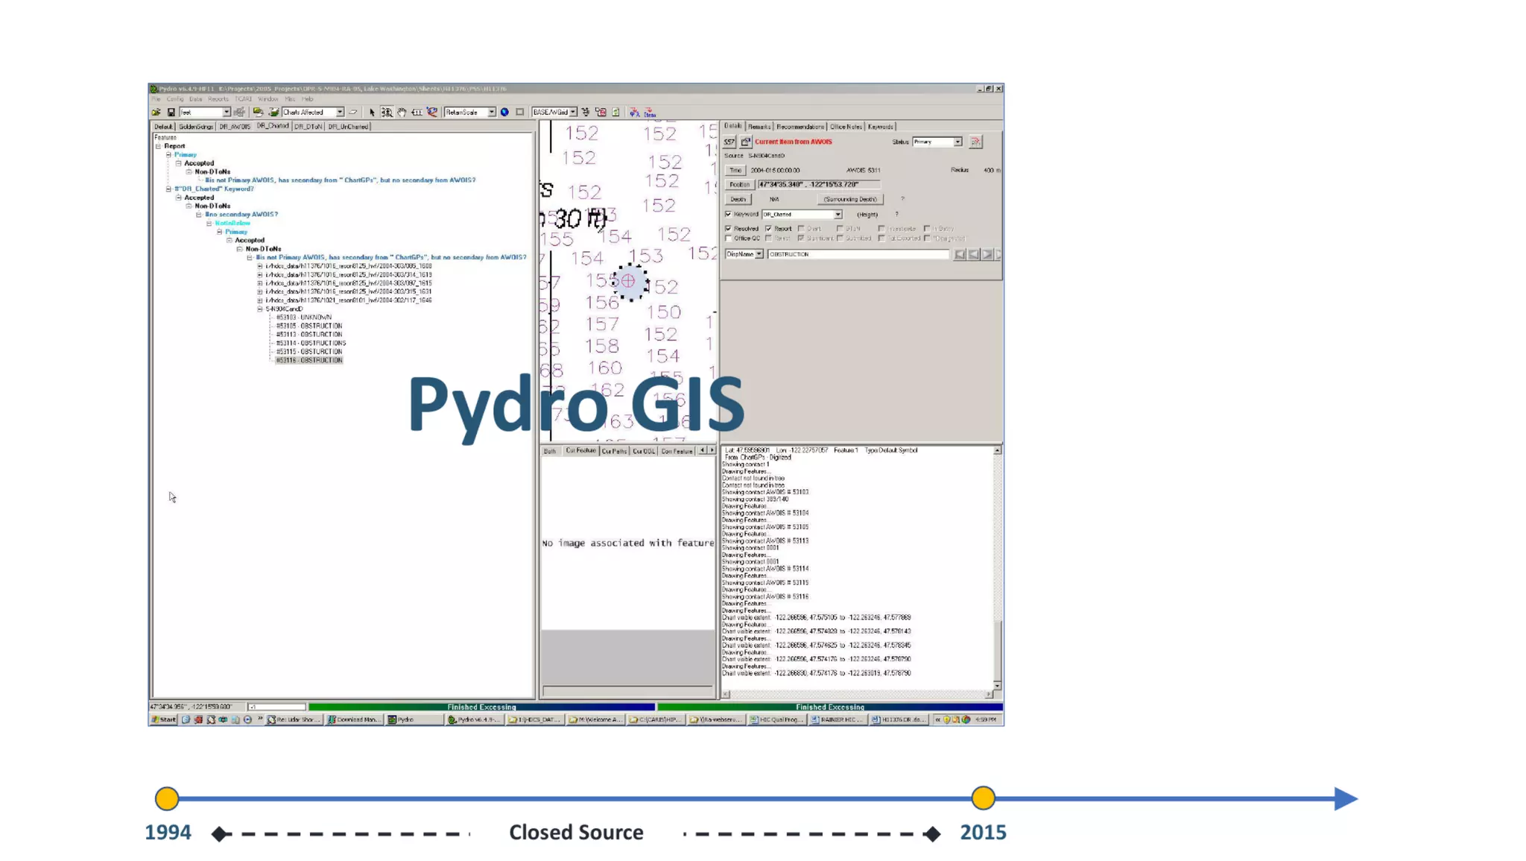Viewport: 1526px width, 861px height.
Task: Select tree item #53105 - OBSTRUCTION
Action: 309,327
